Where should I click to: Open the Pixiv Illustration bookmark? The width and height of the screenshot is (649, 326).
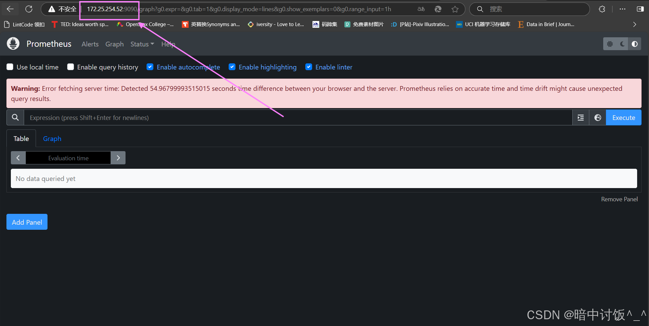[420, 24]
